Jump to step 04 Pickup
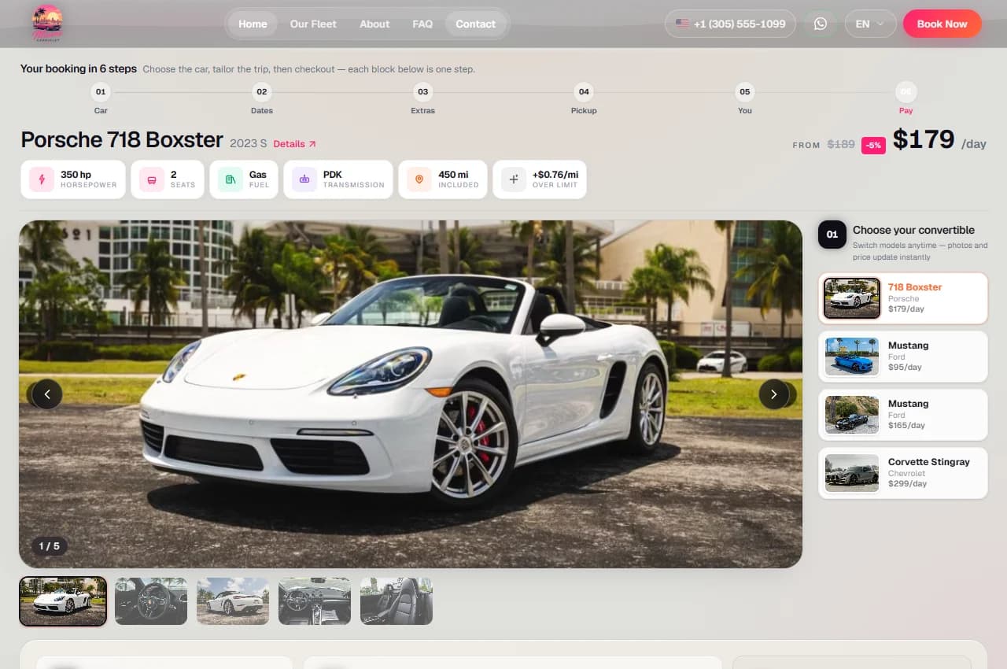 pyautogui.click(x=584, y=100)
